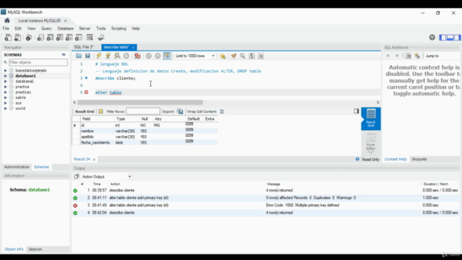Stop the running query icon
This screenshot has width=462, height=260.
126,56
